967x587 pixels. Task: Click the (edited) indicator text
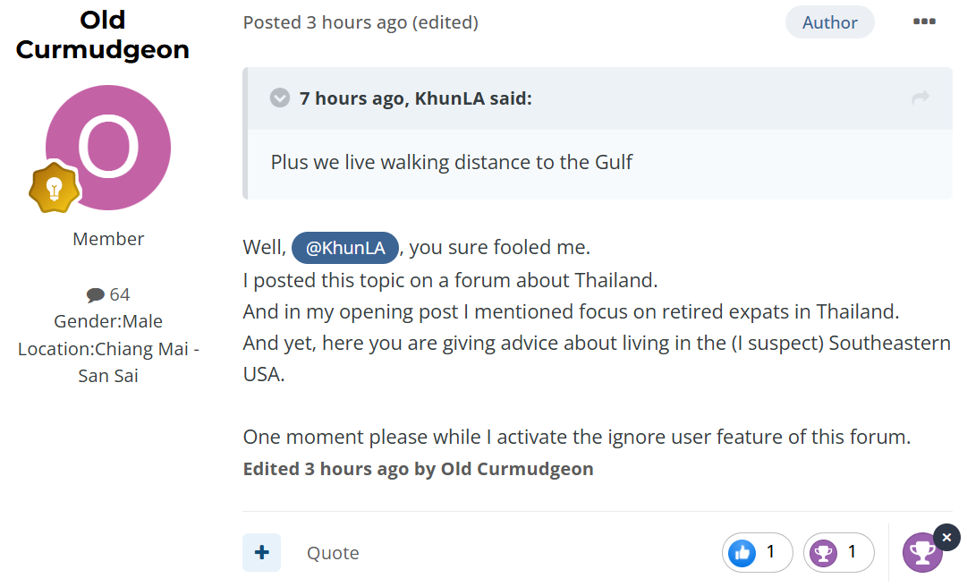(x=445, y=22)
